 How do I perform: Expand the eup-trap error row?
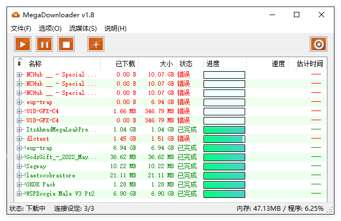[x=19, y=102]
